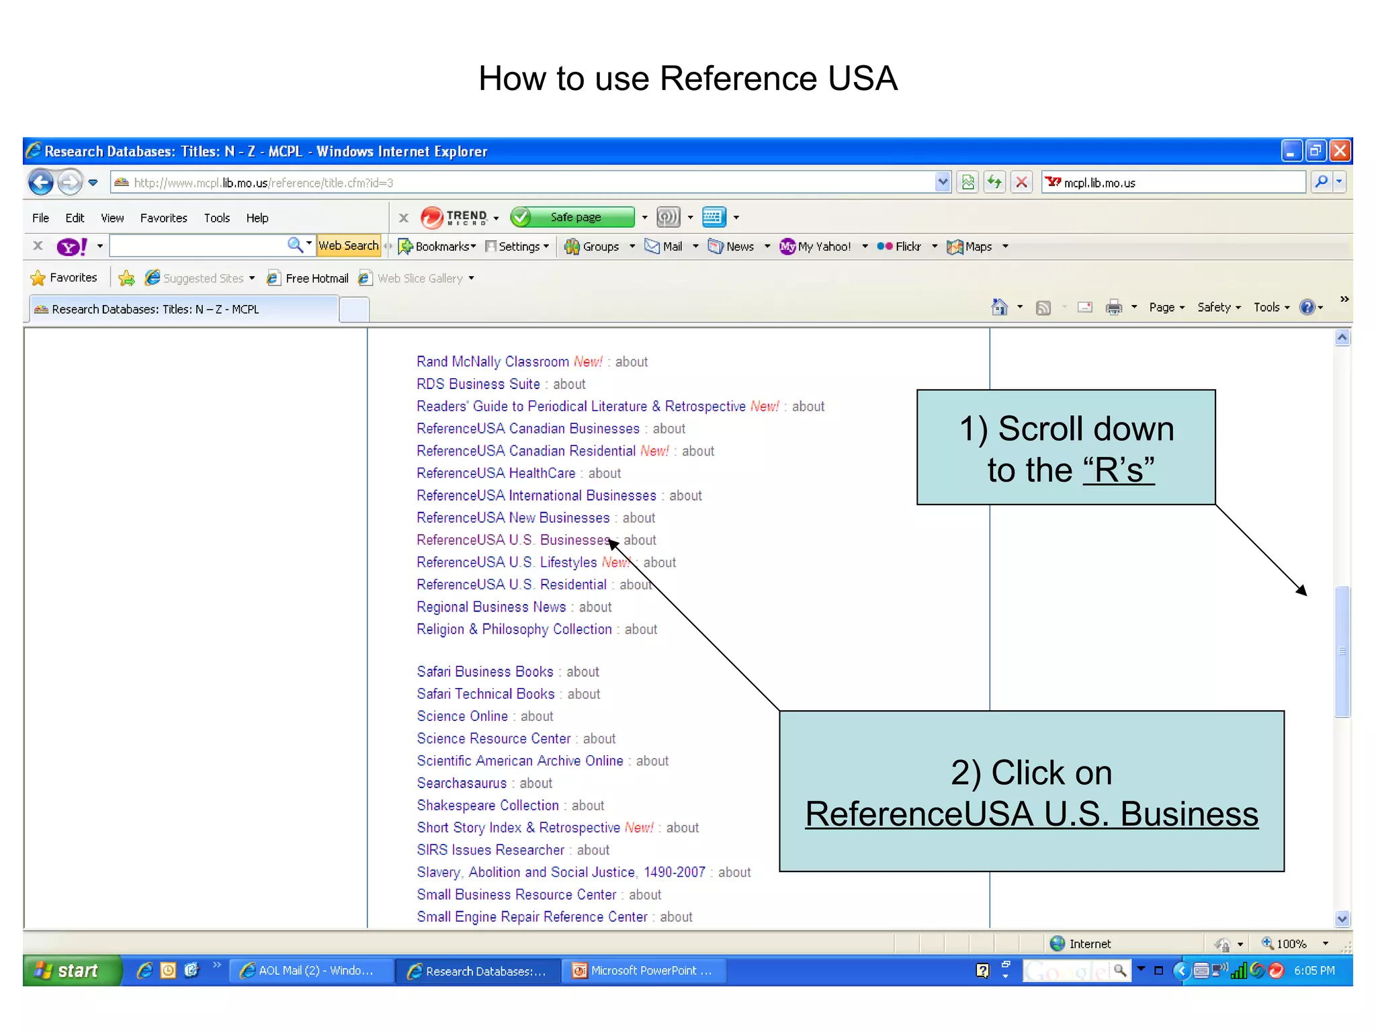Open the Help menu

click(x=257, y=218)
